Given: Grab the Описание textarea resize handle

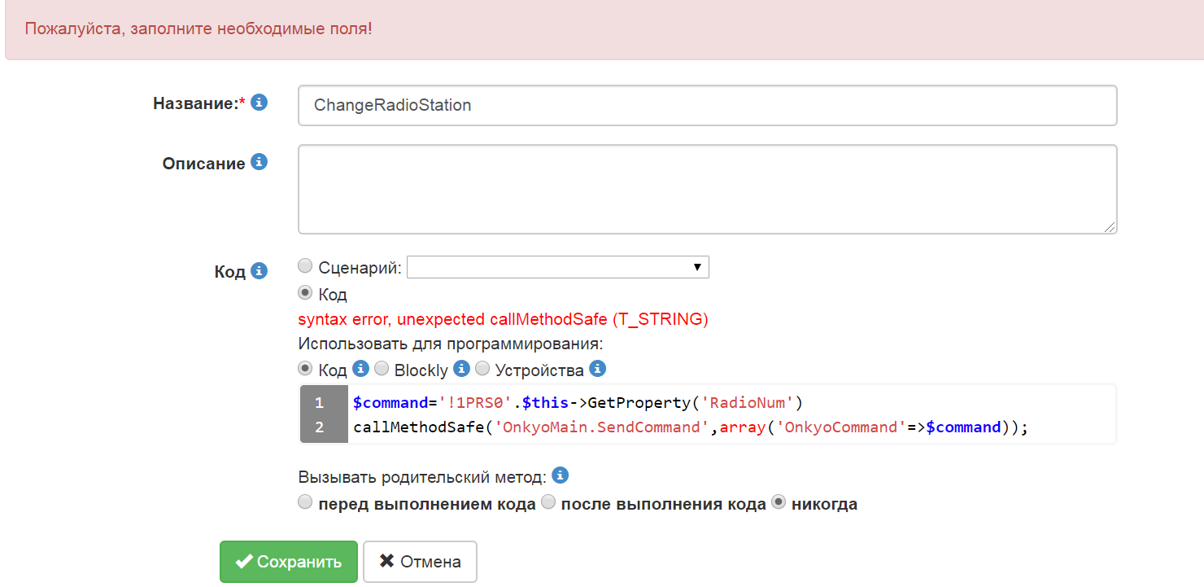Looking at the screenshot, I should click(x=1110, y=228).
